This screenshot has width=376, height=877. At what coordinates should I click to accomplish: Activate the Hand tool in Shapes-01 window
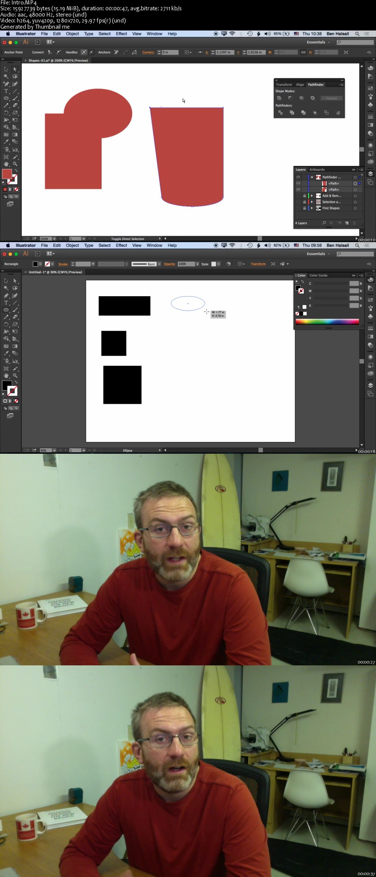6,164
